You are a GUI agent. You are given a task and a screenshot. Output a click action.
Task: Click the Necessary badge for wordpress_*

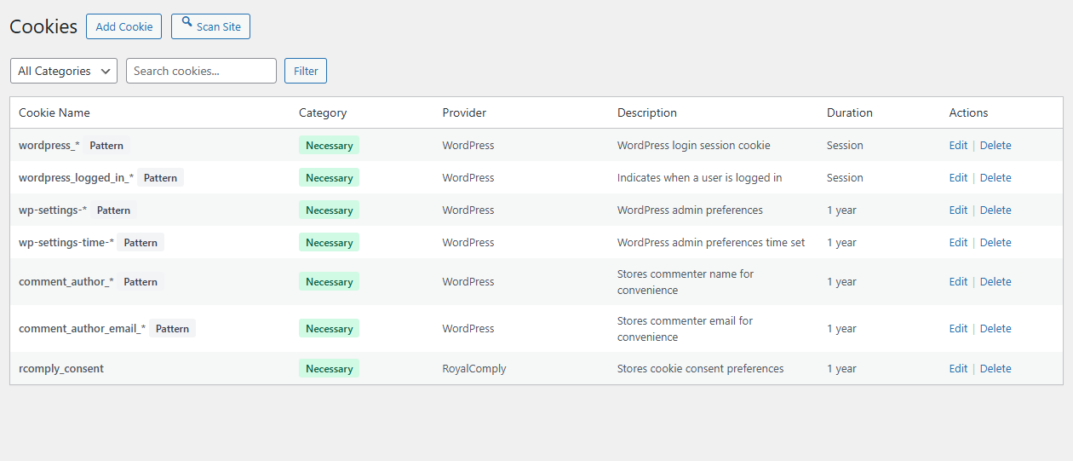[x=329, y=145]
